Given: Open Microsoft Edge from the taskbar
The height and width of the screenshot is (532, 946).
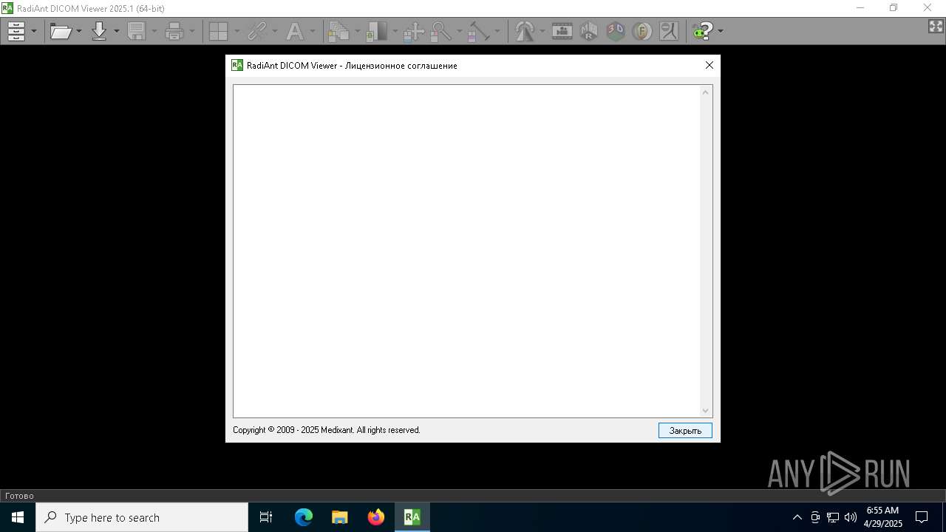Looking at the screenshot, I should click(x=304, y=517).
